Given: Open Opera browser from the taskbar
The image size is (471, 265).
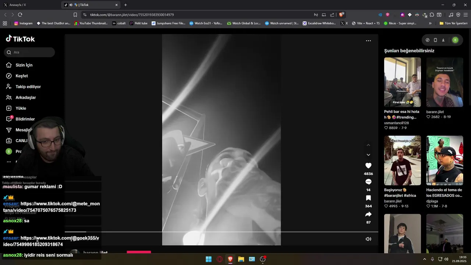Looking at the screenshot, I should (x=220, y=259).
